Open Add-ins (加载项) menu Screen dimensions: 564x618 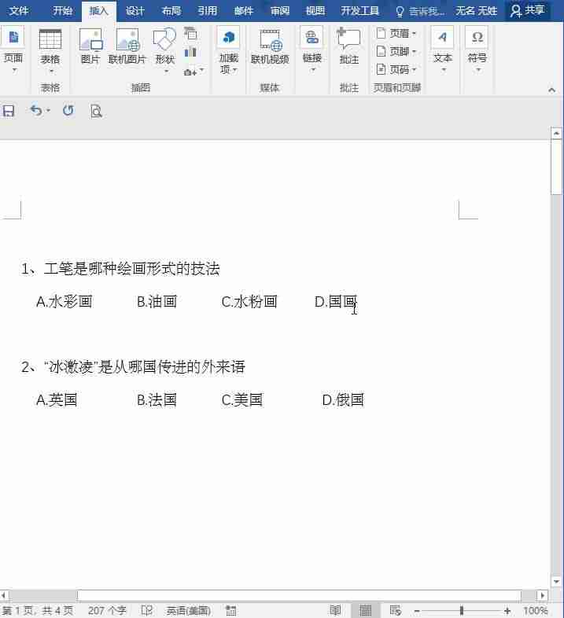pyautogui.click(x=229, y=50)
